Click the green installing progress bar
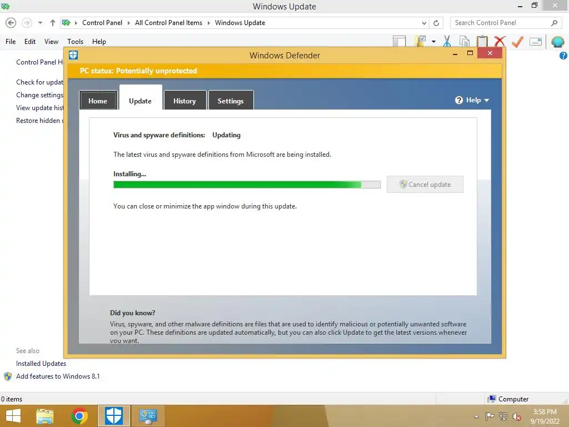The image size is (569, 427). 247,185
